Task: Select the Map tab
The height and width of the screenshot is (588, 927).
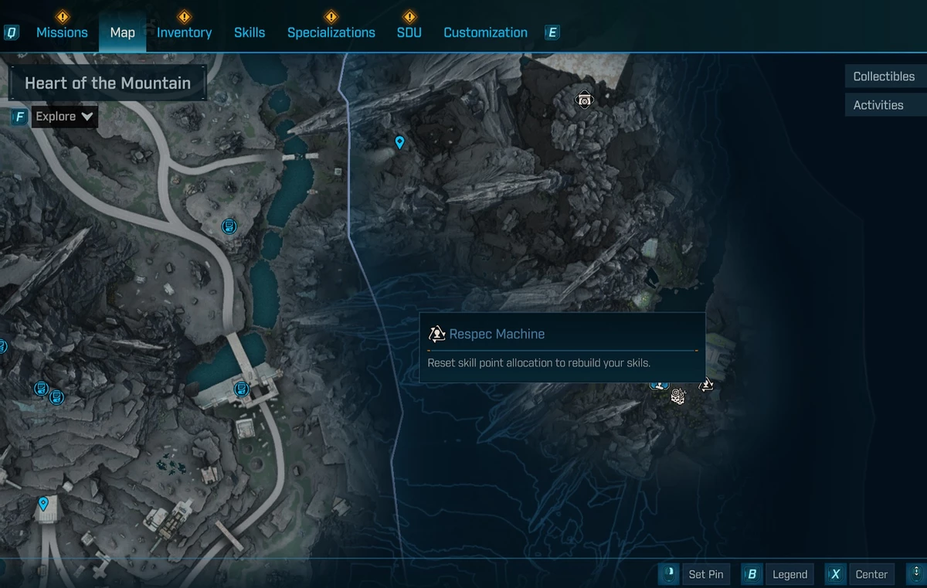Action: [122, 32]
